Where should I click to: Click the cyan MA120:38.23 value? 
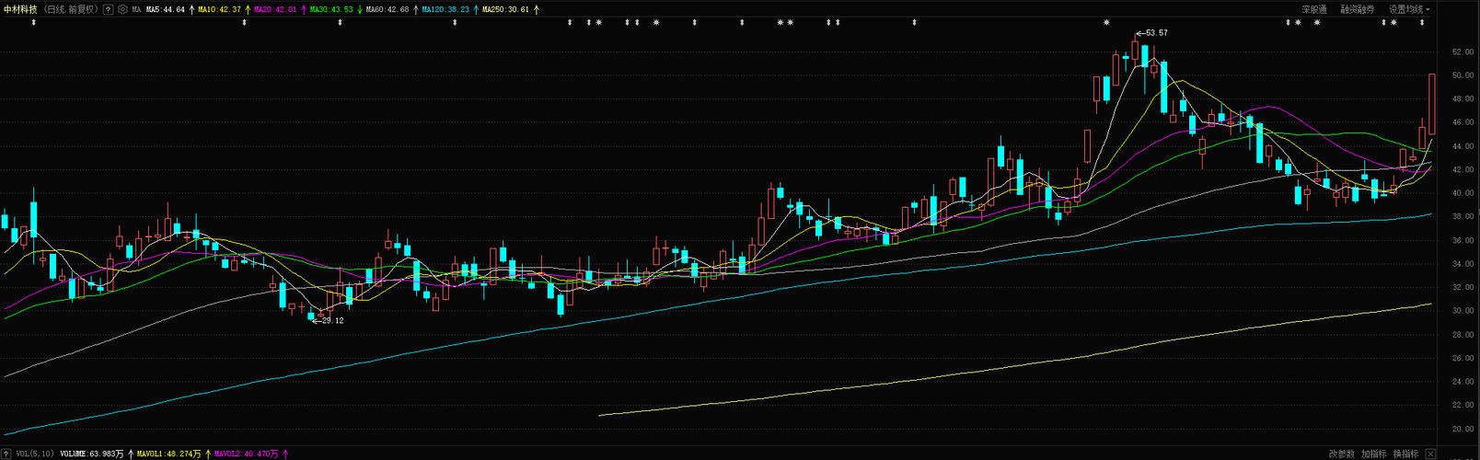pyautogui.click(x=445, y=9)
